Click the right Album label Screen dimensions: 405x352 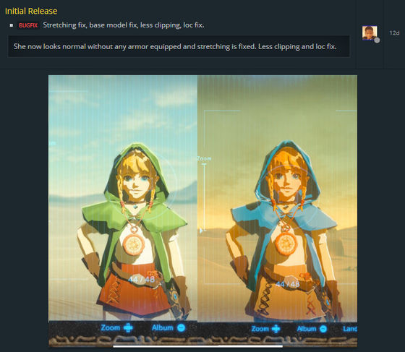point(307,329)
